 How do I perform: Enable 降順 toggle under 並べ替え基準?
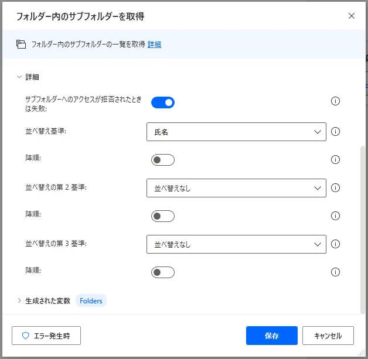click(x=163, y=160)
